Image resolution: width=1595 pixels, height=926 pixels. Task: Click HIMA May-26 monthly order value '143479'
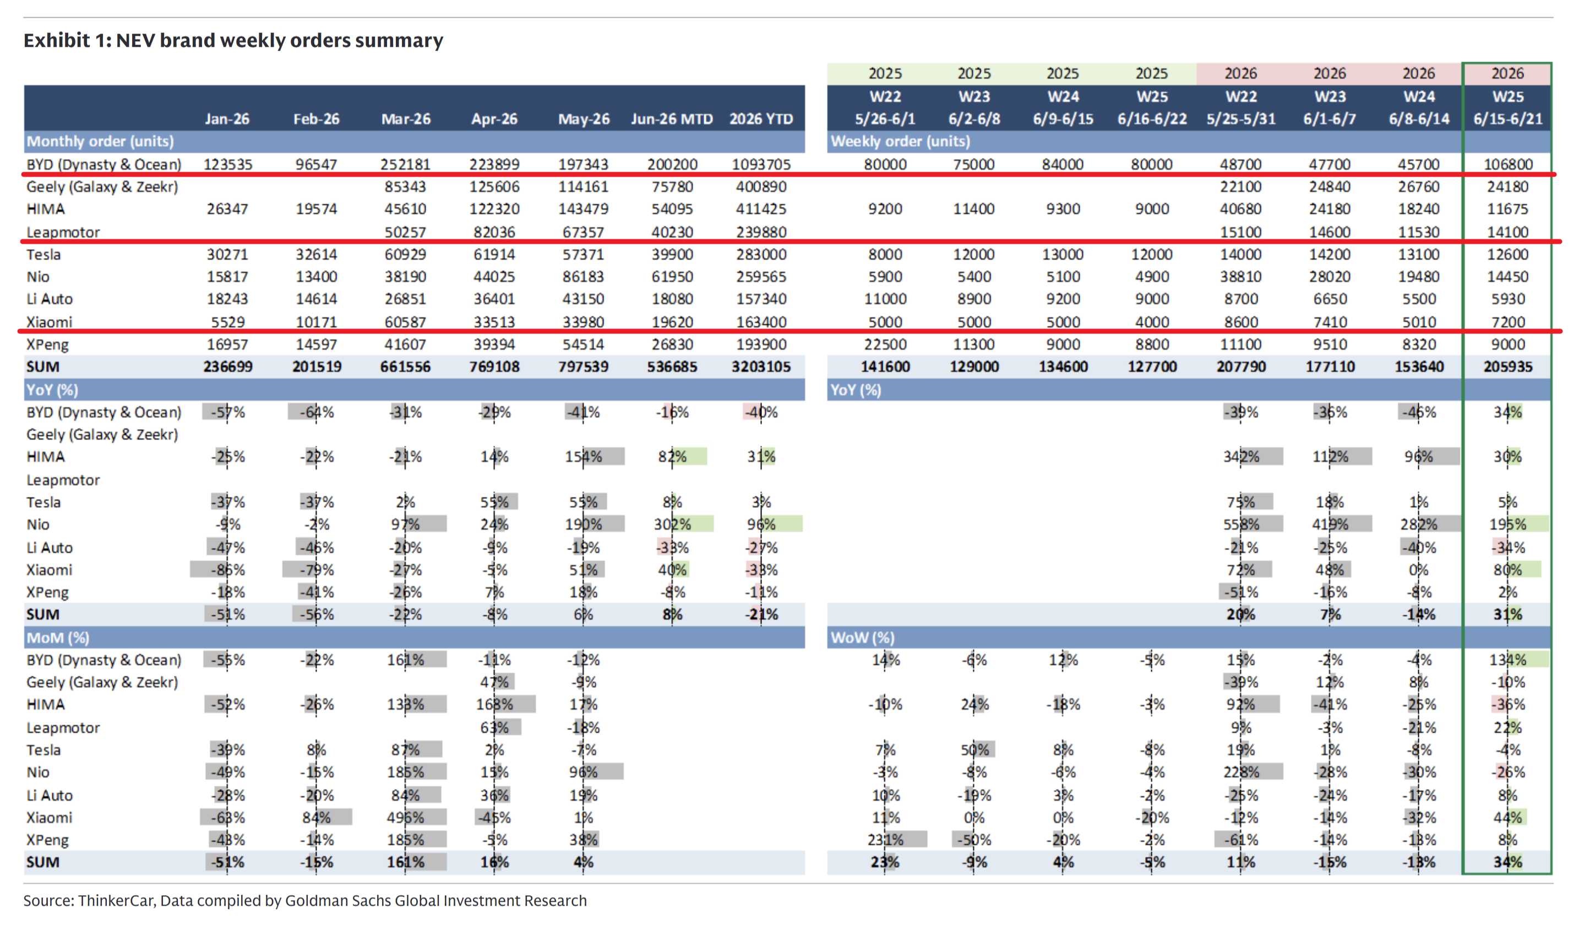click(x=584, y=209)
